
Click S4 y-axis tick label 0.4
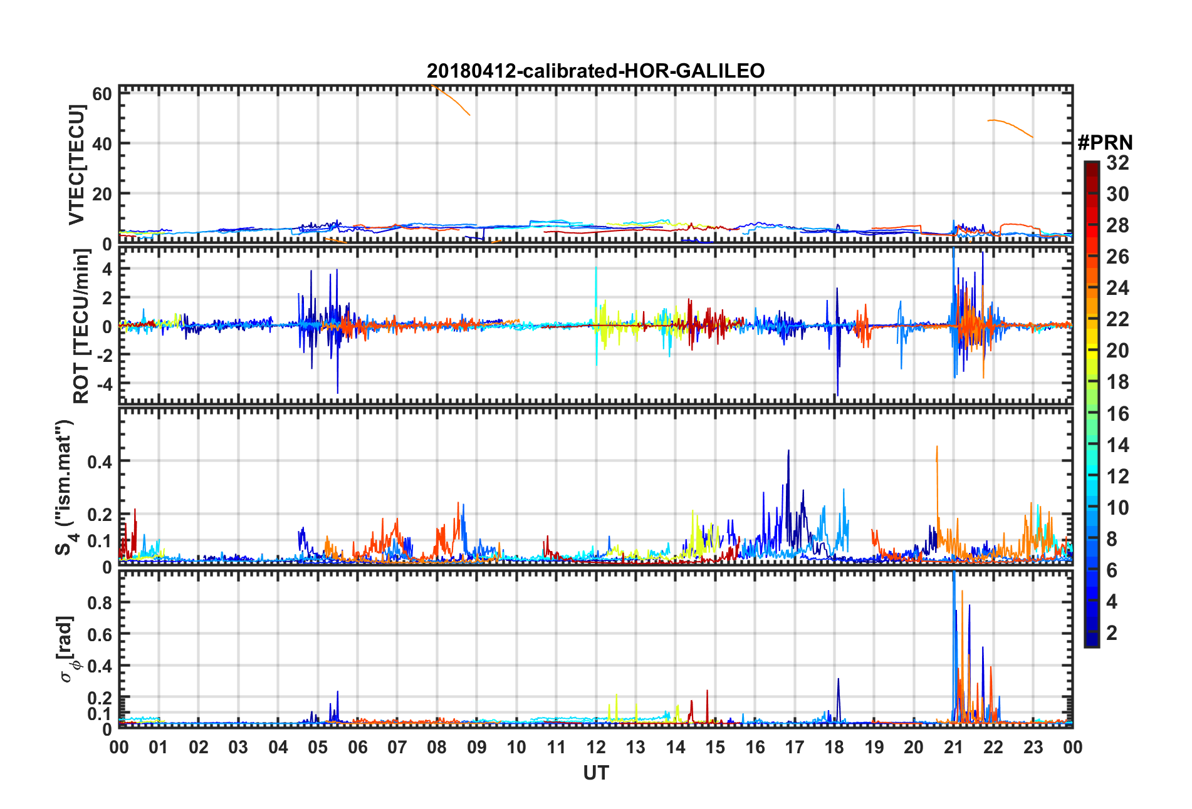tap(99, 462)
